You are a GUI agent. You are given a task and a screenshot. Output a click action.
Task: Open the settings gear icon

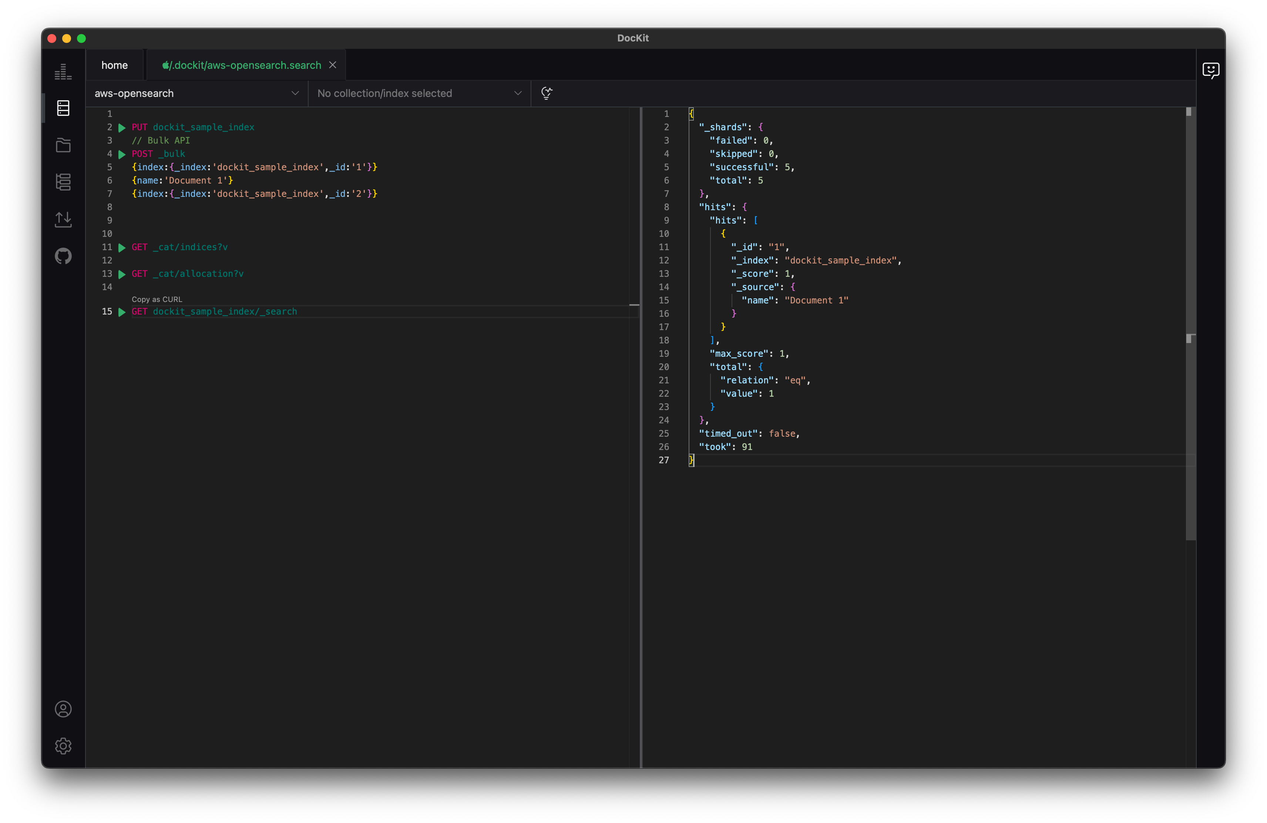coord(63,746)
